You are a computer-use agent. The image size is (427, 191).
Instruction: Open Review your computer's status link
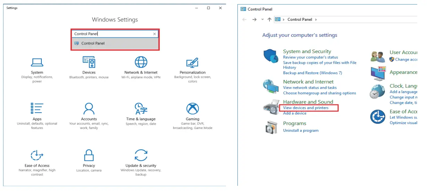click(310, 57)
